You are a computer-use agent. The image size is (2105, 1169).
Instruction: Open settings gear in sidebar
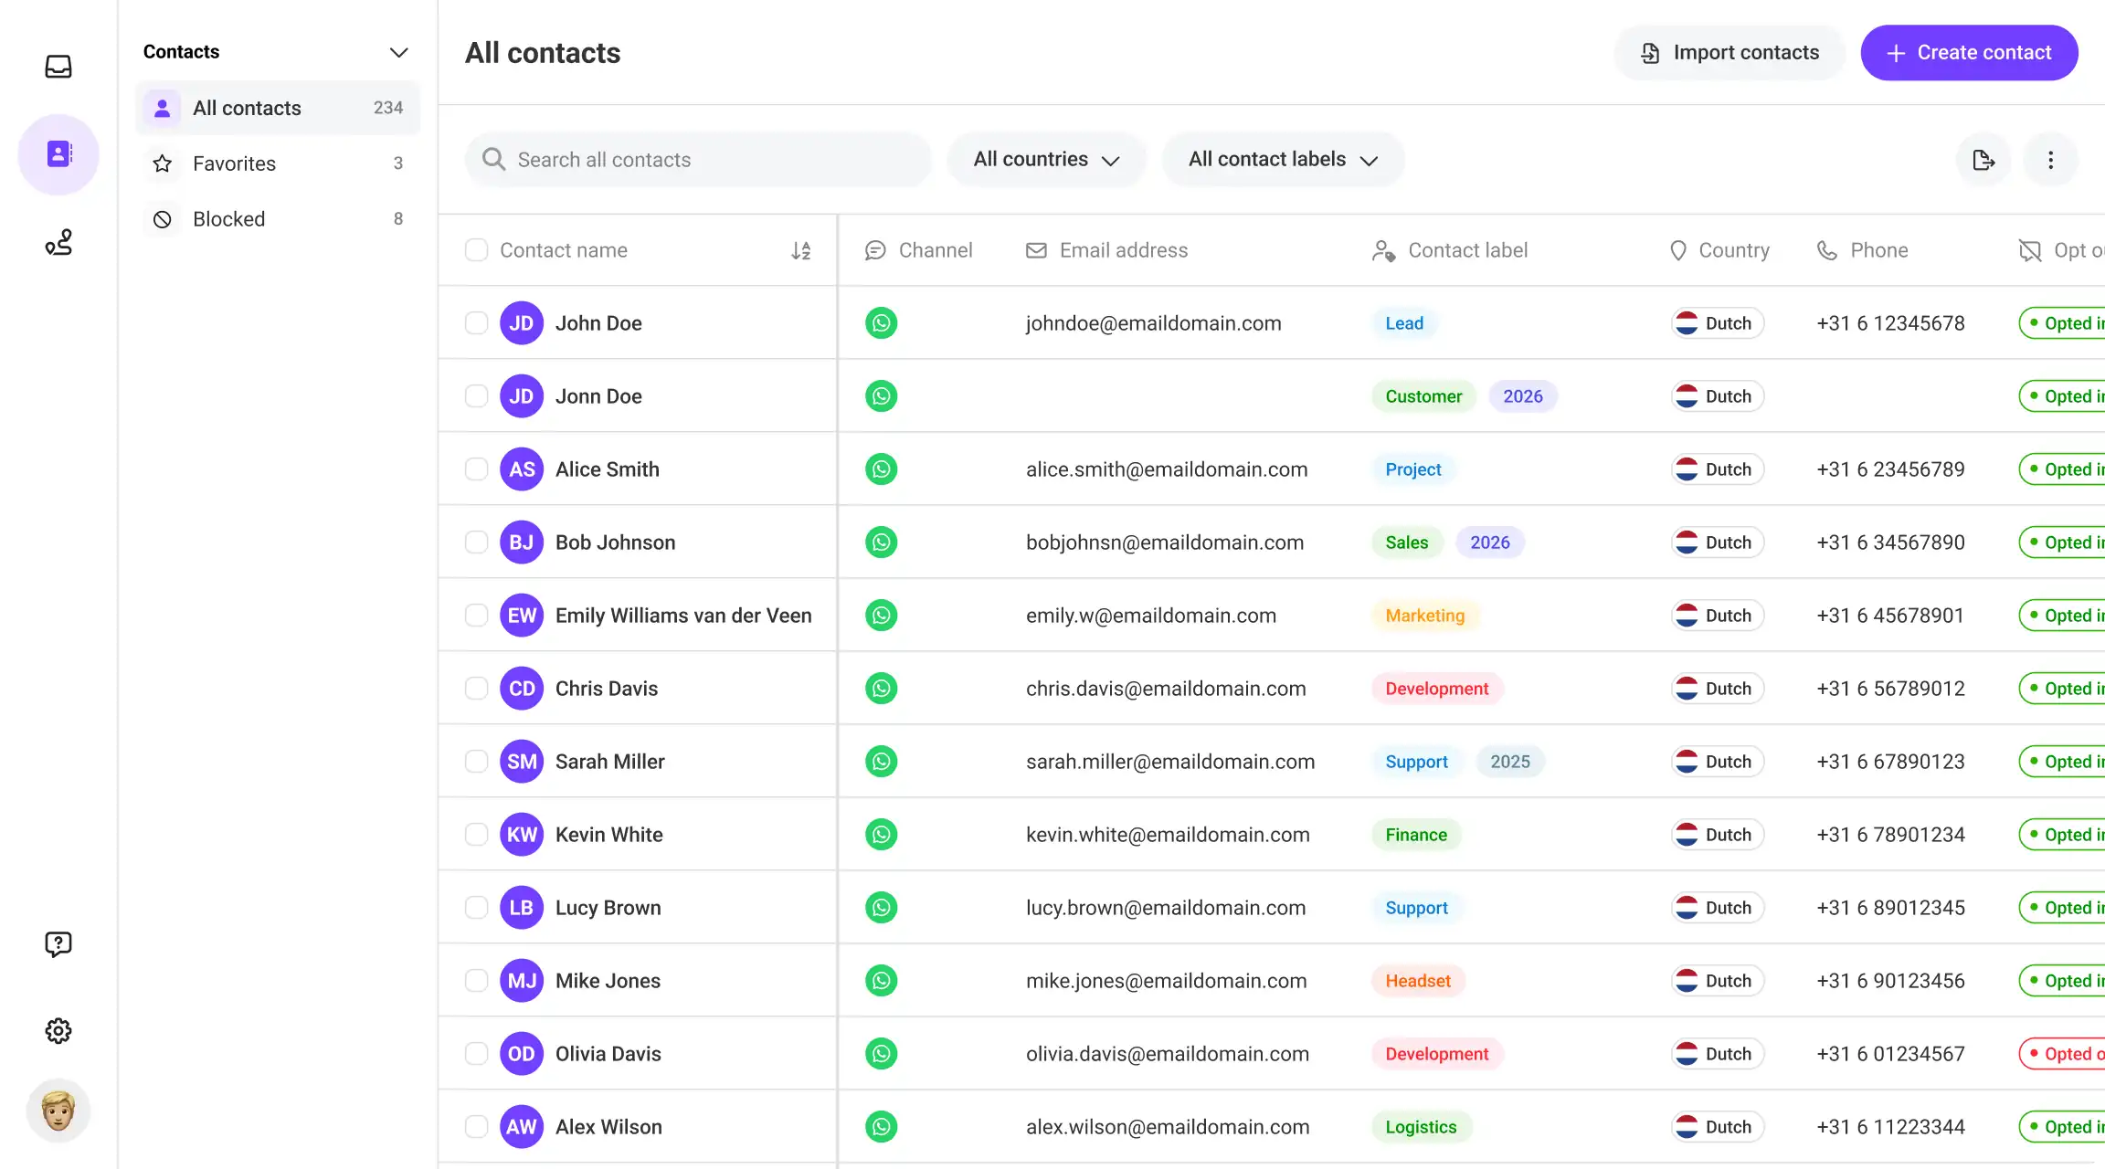(58, 1031)
